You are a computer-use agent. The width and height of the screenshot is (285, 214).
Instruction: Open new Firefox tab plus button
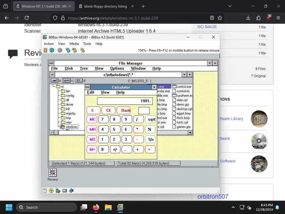pyautogui.click(x=143, y=6)
